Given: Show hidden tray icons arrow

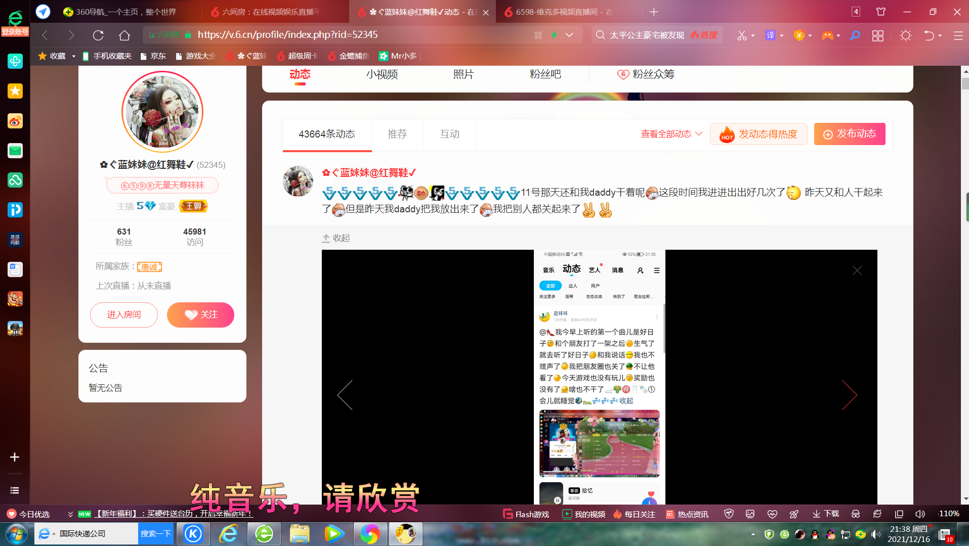Looking at the screenshot, I should point(753,534).
